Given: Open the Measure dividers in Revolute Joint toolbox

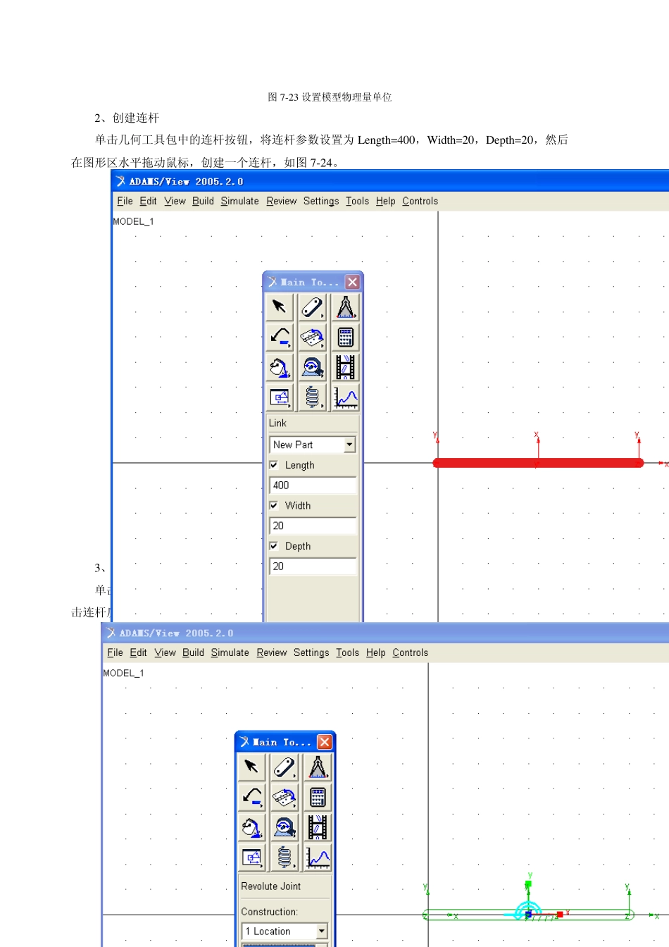Looking at the screenshot, I should point(318,767).
